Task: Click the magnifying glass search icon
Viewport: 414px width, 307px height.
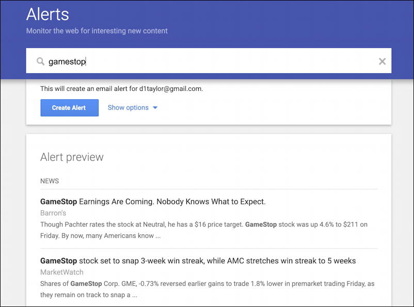Action: 40,61
